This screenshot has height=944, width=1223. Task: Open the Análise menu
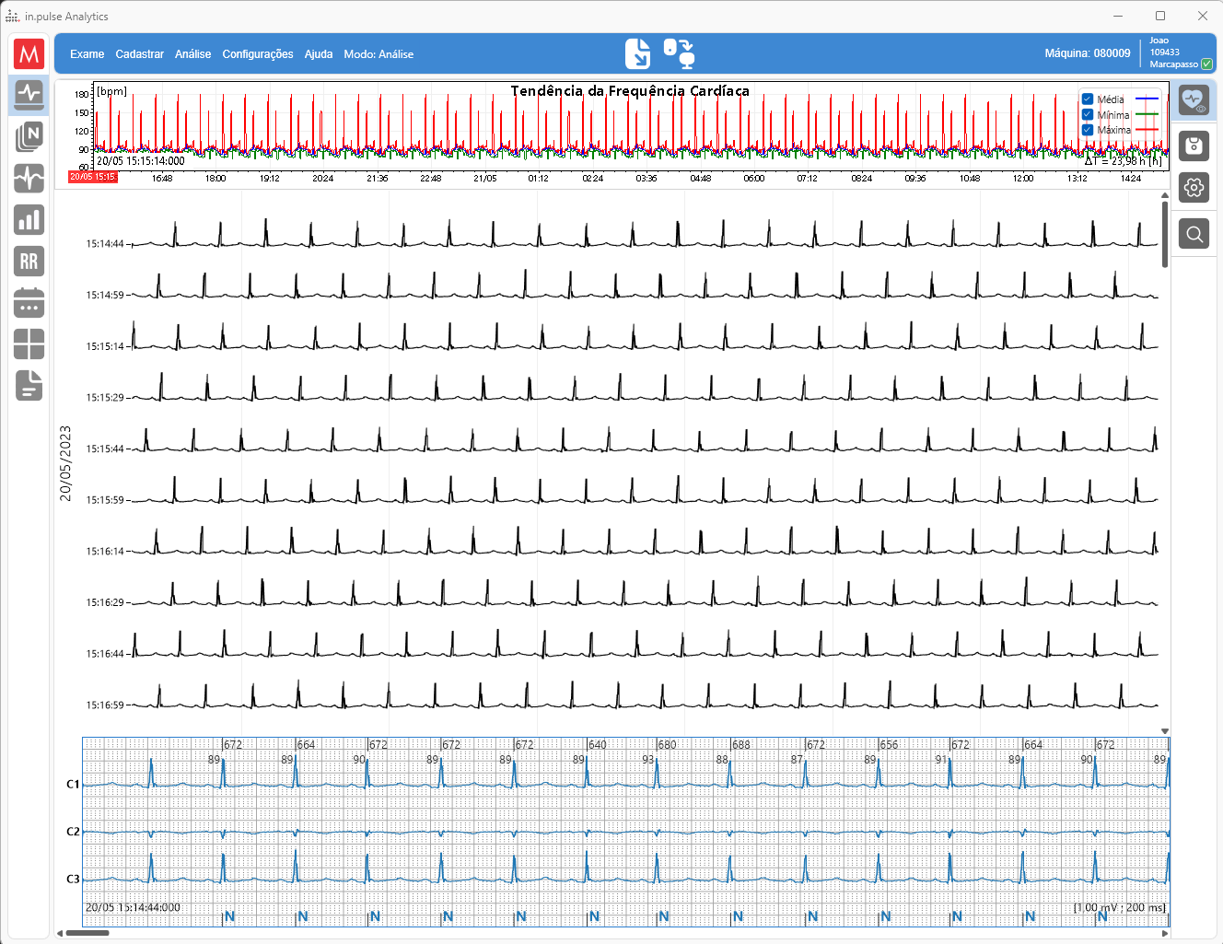(x=192, y=53)
